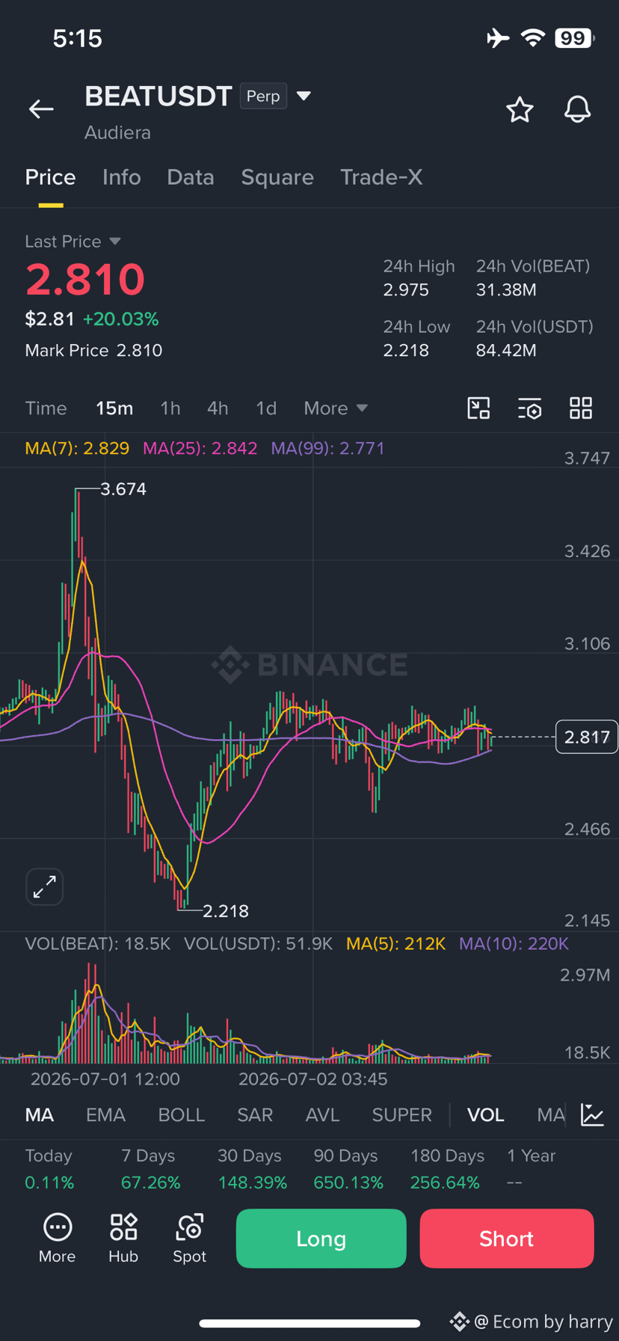Tap the MA(99): 2.771 legend
The image size is (619, 1341).
coord(327,449)
